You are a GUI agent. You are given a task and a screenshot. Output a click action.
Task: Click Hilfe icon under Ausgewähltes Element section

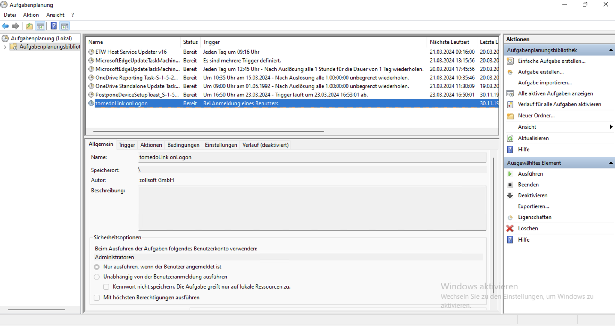pos(510,240)
